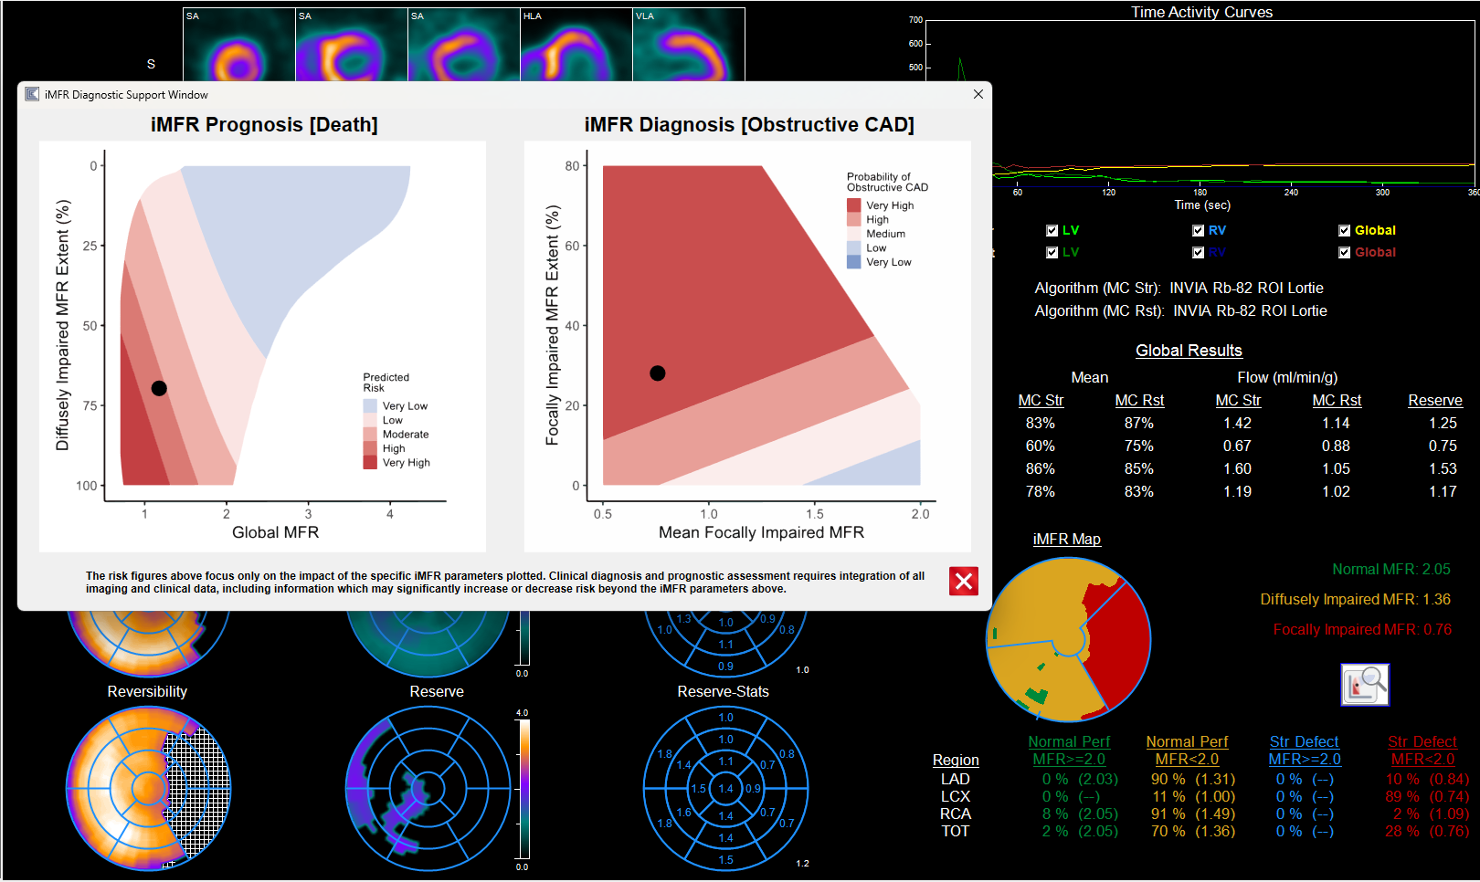
Task: Toggle the blue RV checkbox
Action: tap(1198, 230)
